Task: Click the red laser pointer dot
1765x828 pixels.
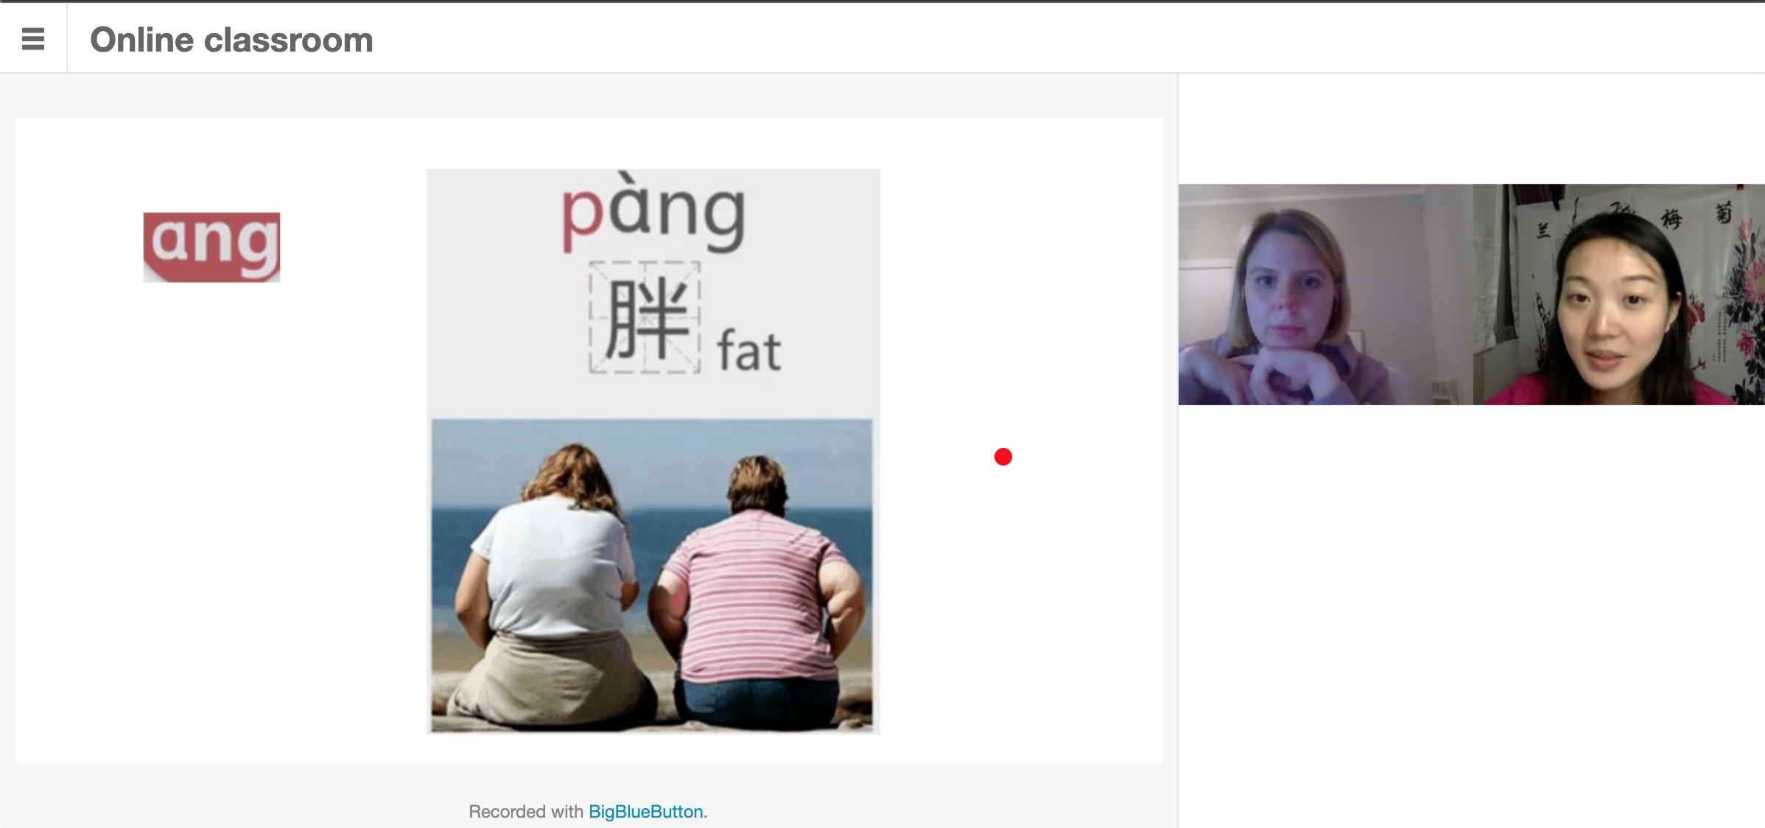Action: click(x=1003, y=457)
